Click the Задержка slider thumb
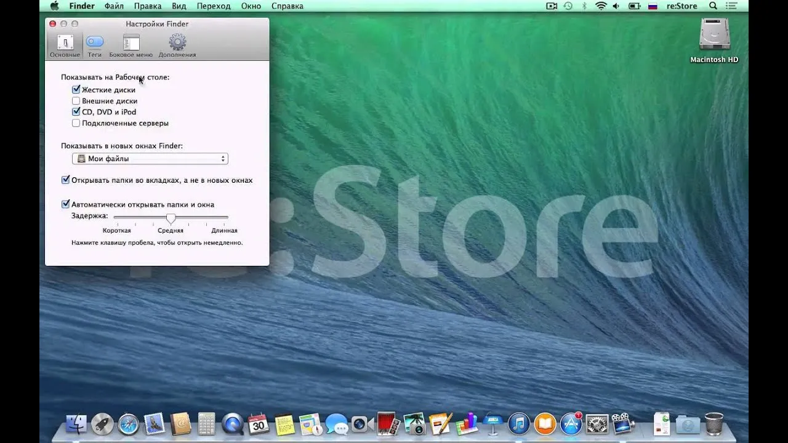Screen dimensions: 788x443 point(171,218)
